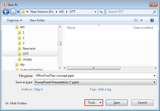Click the Save button
Viewport: 160px width, 111px height.
117,103
